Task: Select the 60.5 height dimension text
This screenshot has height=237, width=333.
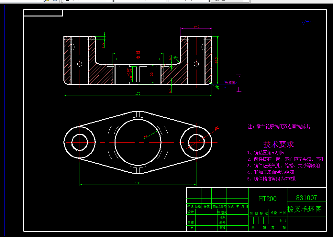Action: coord(216,60)
